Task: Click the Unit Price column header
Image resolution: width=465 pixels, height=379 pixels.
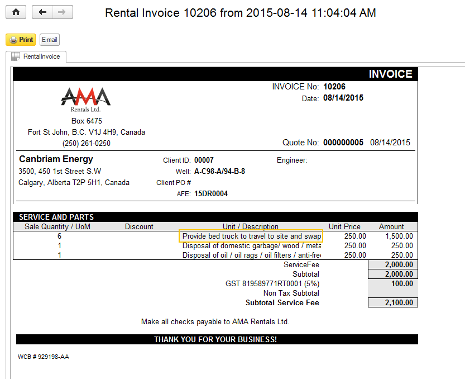Action: pos(344,226)
